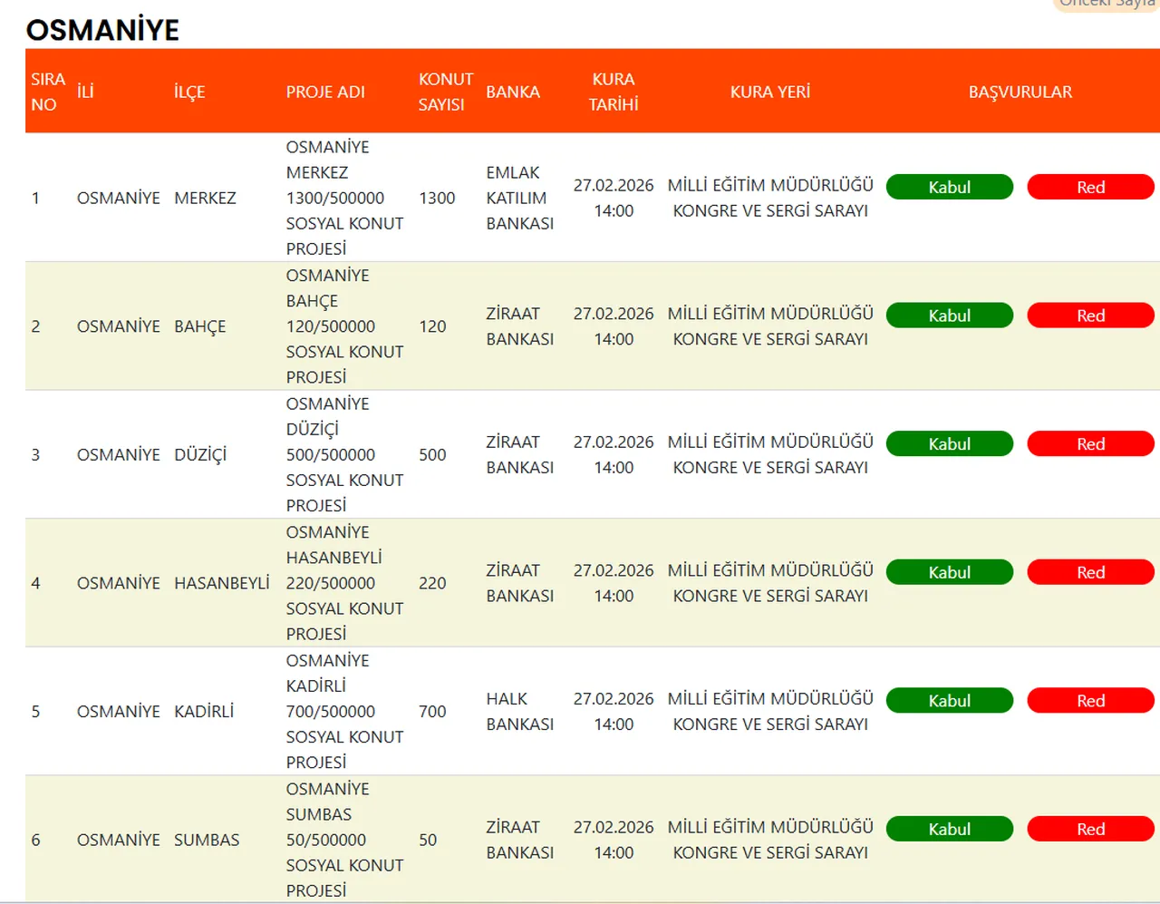Go to the previous page via Önceki Sayfa

(1107, 4)
